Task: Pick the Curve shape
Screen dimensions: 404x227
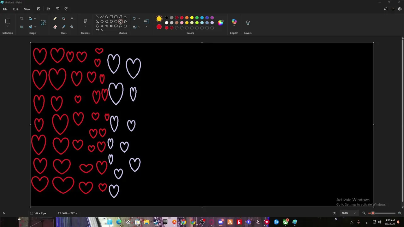Action: 102,17
